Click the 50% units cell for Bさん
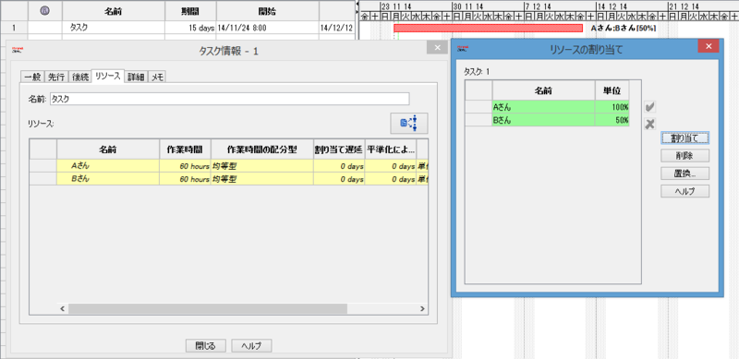The image size is (739, 359). 612,120
